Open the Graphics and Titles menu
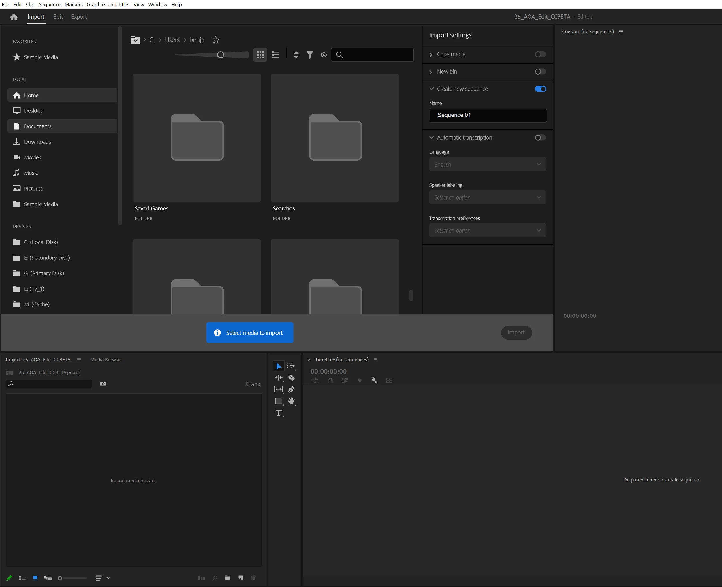The width and height of the screenshot is (722, 587). pos(108,4)
